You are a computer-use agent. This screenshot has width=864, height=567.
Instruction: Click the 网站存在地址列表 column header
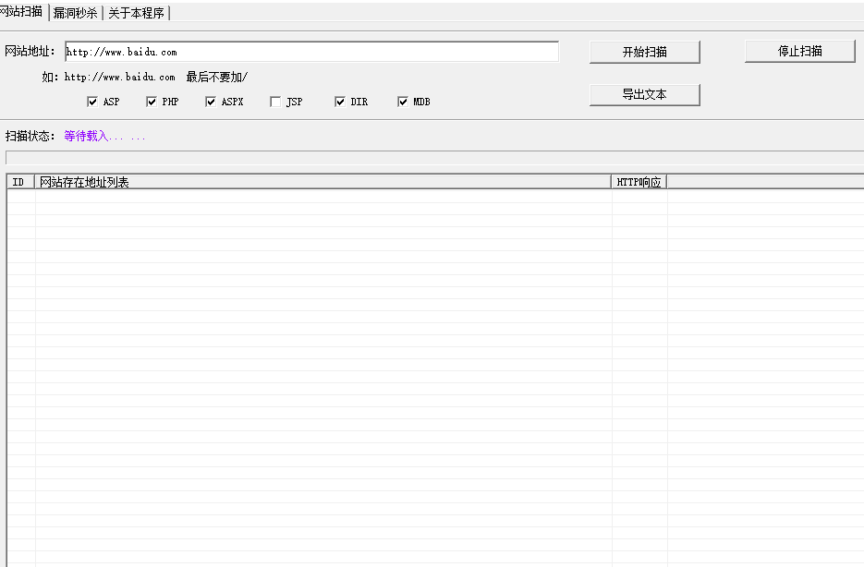(x=322, y=182)
